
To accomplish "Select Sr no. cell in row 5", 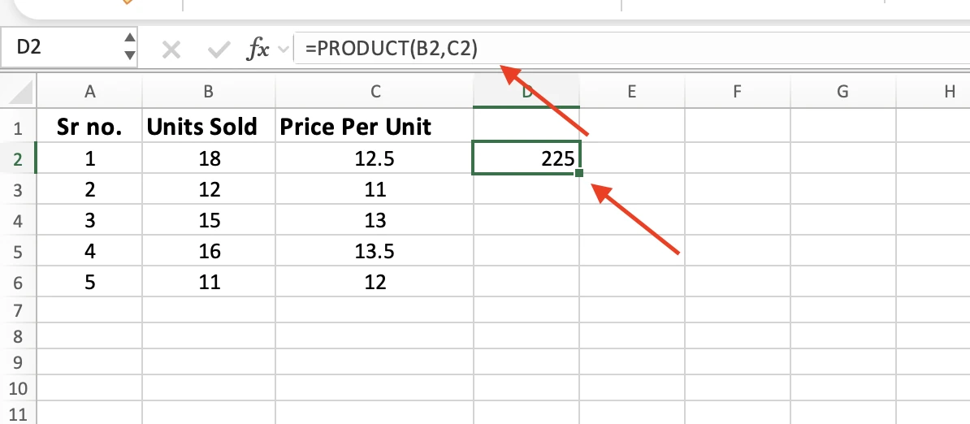I will pyautogui.click(x=89, y=251).
